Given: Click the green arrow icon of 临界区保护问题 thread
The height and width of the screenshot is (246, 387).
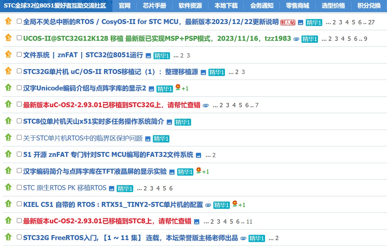Looking at the screenshot, I should click(x=9, y=137).
